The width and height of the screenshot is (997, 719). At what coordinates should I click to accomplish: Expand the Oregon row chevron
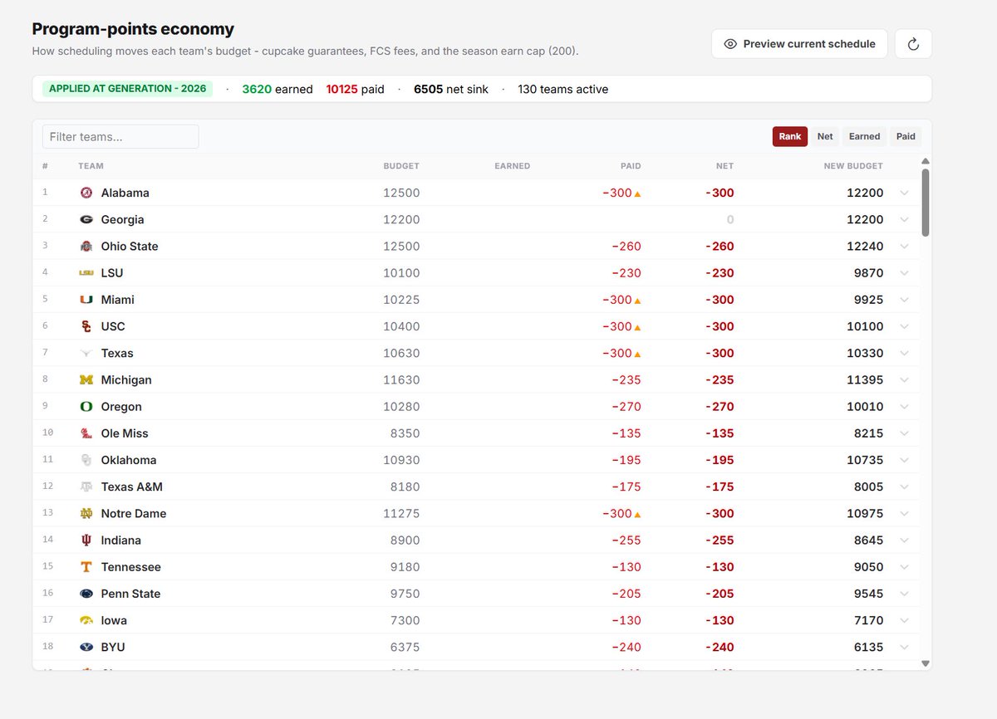pyautogui.click(x=904, y=406)
